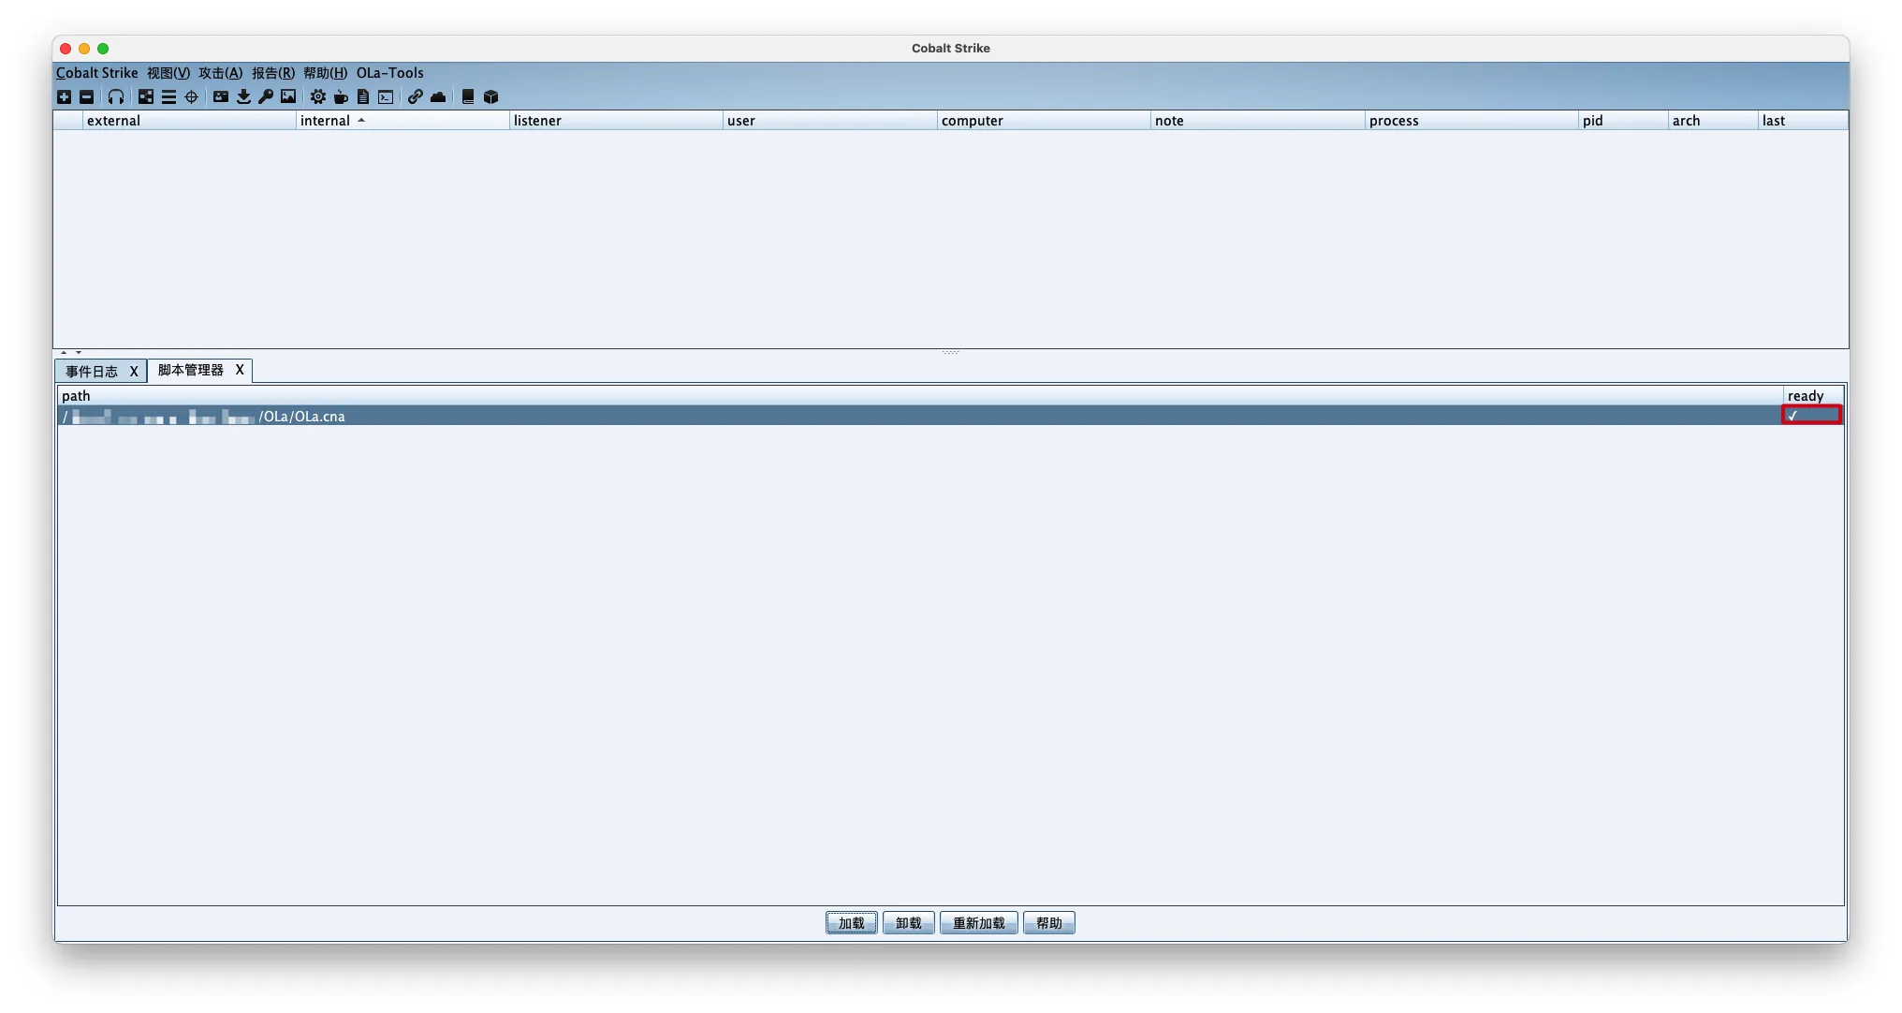The width and height of the screenshot is (1902, 1013).
Task: Click the 加载 load button
Action: click(851, 923)
